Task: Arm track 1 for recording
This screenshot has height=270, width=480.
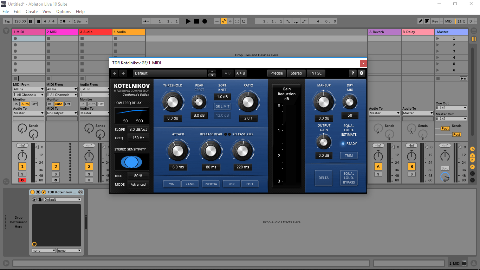Action: [x=22, y=180]
